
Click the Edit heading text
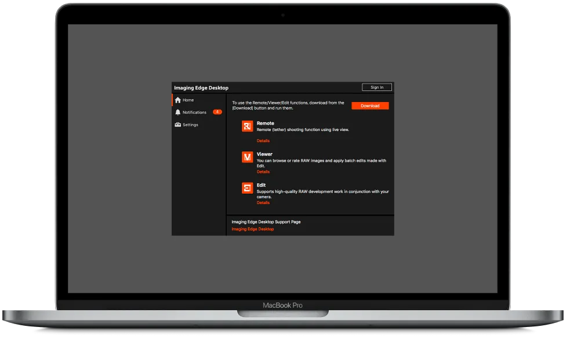coord(261,185)
